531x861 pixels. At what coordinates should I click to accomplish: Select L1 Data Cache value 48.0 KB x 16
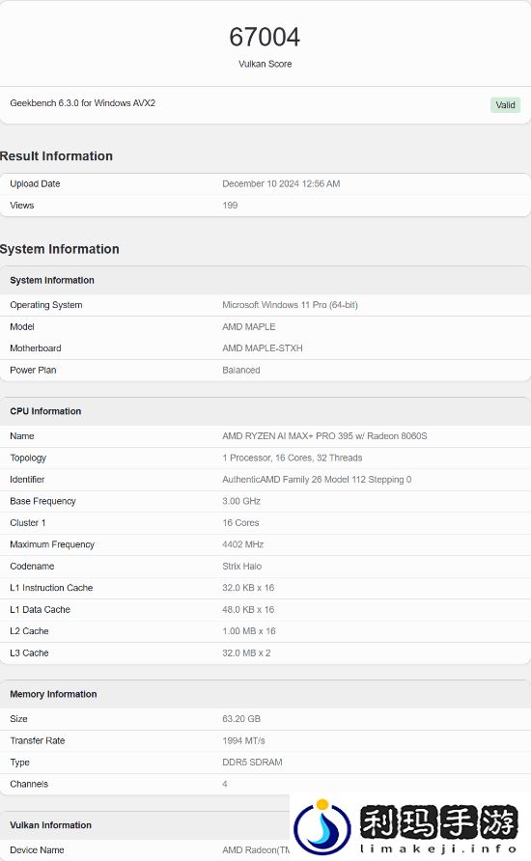coord(248,609)
